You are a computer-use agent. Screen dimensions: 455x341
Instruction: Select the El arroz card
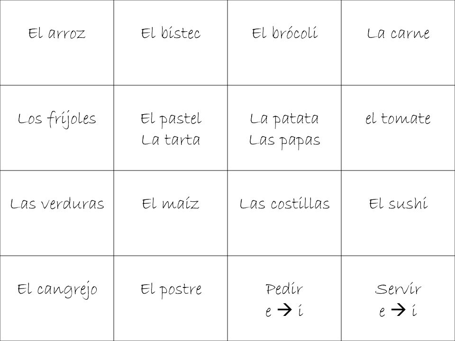(x=57, y=43)
